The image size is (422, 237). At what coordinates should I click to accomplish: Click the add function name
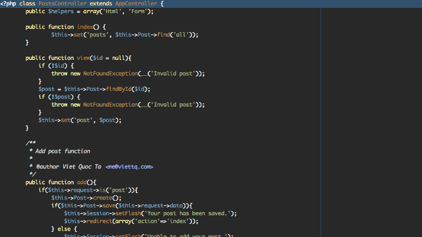pos(82,182)
